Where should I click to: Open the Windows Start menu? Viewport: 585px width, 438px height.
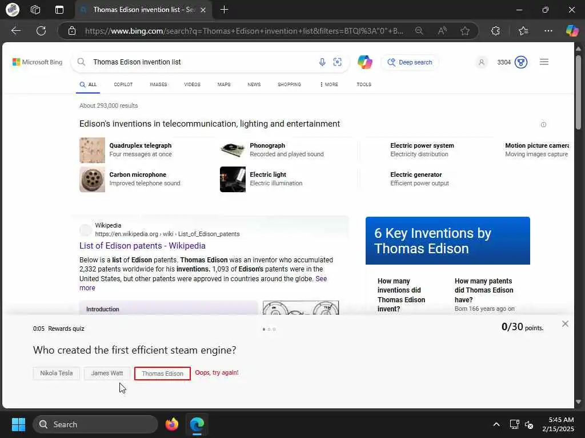click(x=18, y=424)
